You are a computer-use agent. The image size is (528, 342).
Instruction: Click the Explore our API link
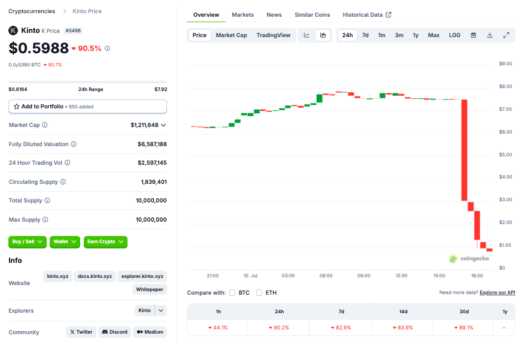point(497,292)
